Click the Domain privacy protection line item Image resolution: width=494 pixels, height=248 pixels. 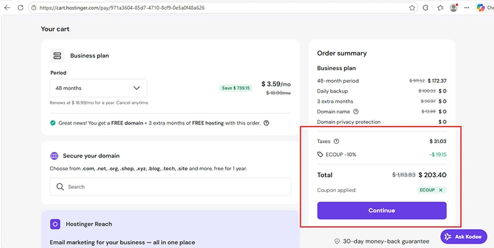pos(382,122)
